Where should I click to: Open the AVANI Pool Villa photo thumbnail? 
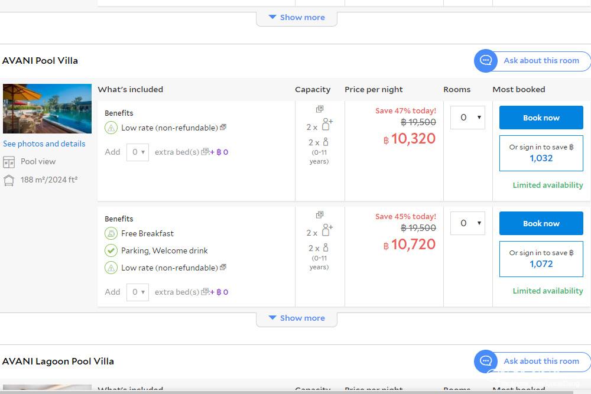(47, 109)
